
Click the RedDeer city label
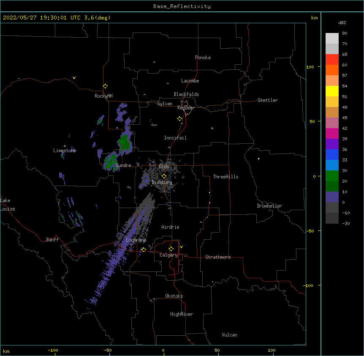pyautogui.click(x=186, y=108)
